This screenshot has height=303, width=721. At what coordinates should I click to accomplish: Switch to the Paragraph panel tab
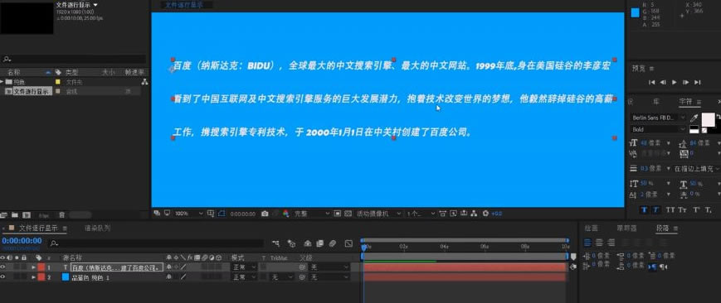point(662,228)
